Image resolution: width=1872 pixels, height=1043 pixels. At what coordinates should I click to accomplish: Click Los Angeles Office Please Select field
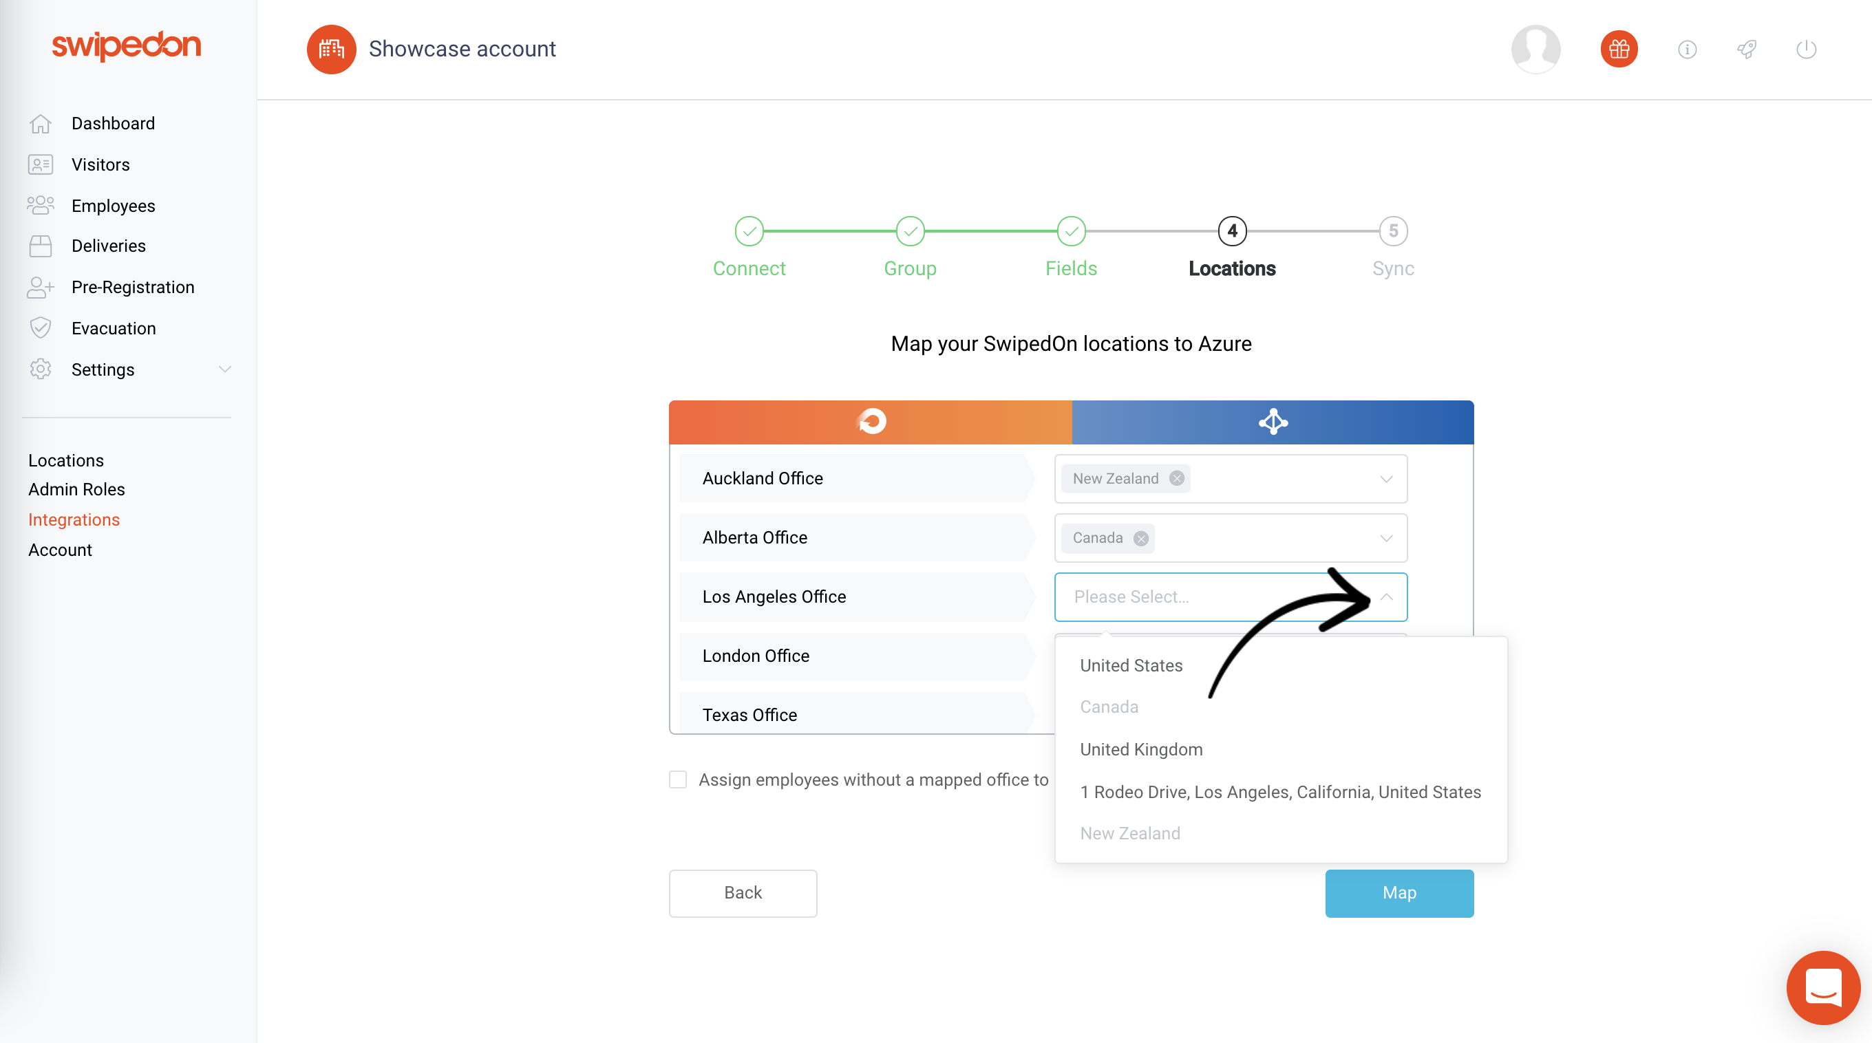pos(1231,597)
